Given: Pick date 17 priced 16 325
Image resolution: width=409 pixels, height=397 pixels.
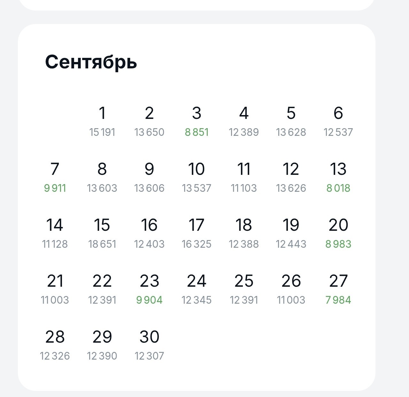Looking at the screenshot, I should (197, 233).
